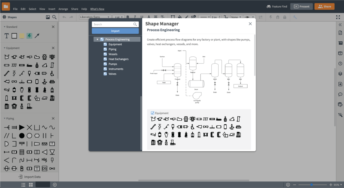Viewport: 344px width, 188px height.
Task: Open the Comments speech bubble panel
Action: [x=340, y=94]
